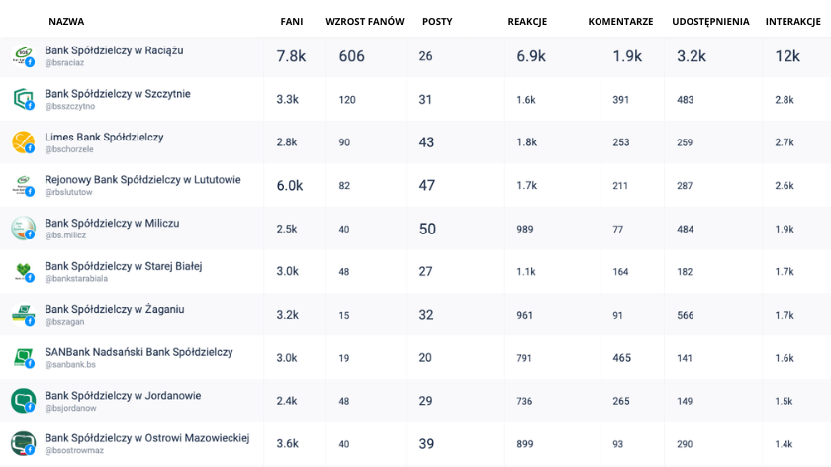Open the @sanbank.bs handle link
831x467 pixels.
[x=70, y=365]
